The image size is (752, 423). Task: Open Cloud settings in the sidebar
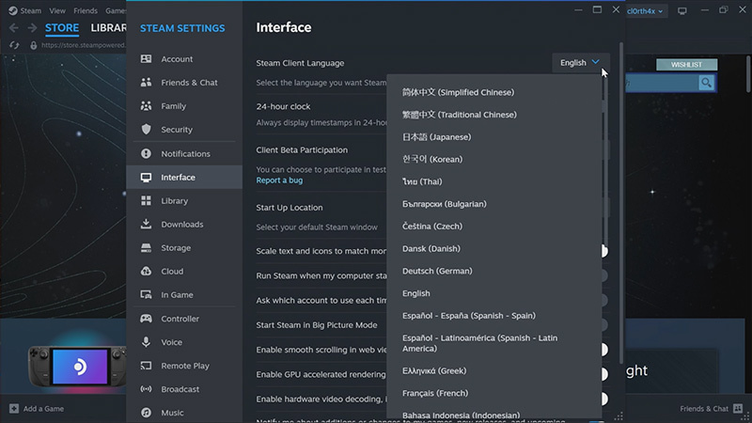point(172,272)
